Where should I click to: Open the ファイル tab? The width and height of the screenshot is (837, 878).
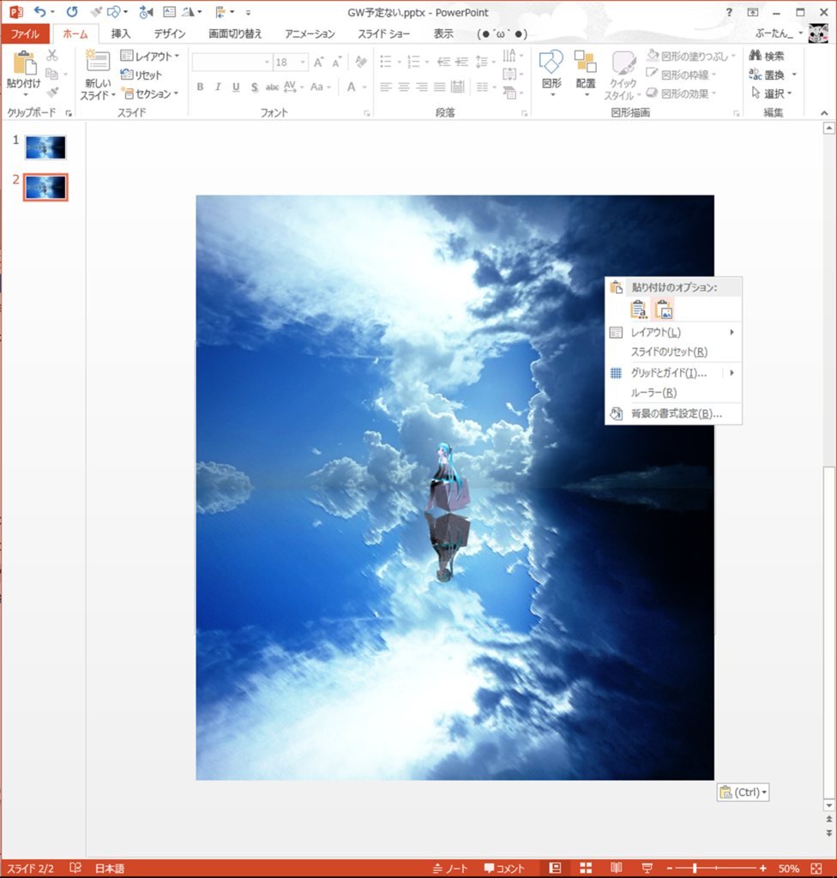tap(25, 34)
